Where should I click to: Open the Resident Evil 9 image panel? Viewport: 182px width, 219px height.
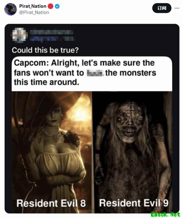pyautogui.click(x=133, y=152)
